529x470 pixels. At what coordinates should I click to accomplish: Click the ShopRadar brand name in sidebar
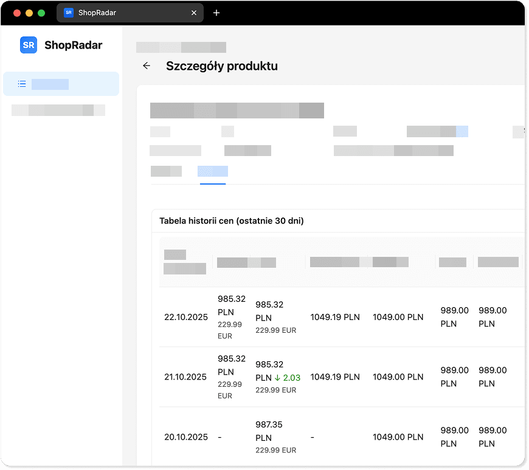pyautogui.click(x=73, y=45)
